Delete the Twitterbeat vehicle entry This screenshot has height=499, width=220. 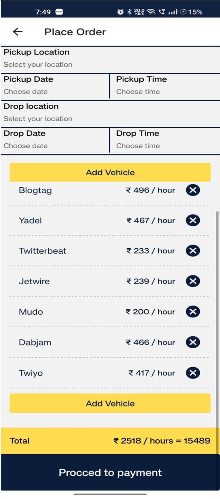(193, 251)
